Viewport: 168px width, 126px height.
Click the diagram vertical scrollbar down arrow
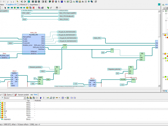pos(159,86)
